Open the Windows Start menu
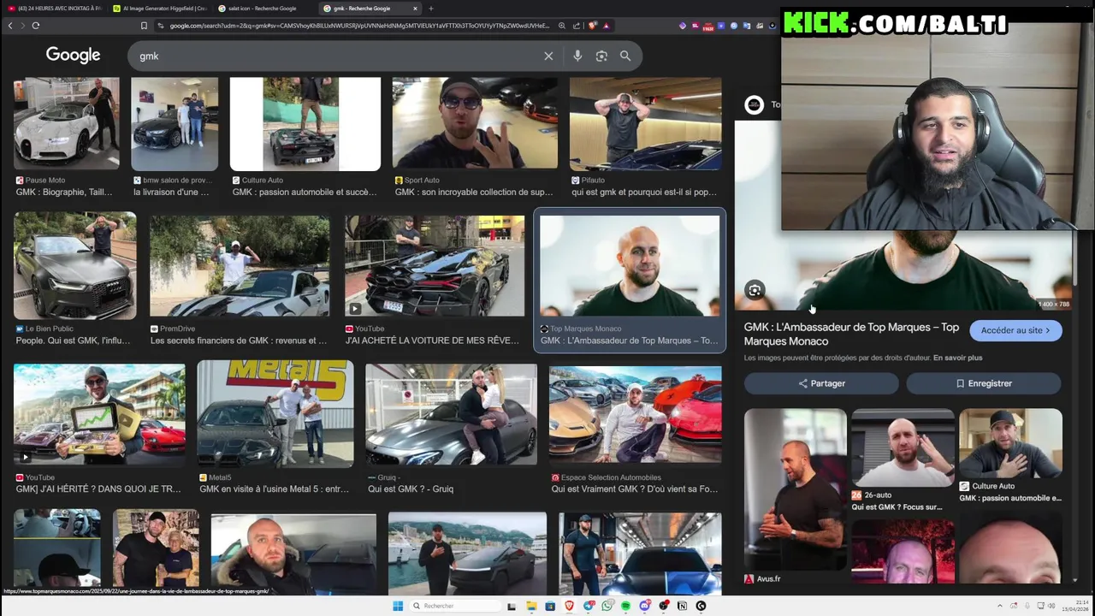Image resolution: width=1095 pixels, height=616 pixels. pos(398,606)
